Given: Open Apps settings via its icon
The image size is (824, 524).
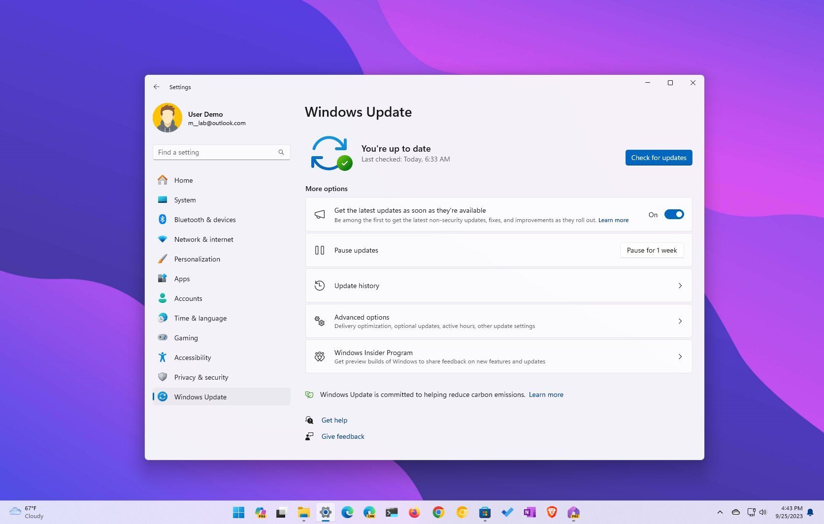Looking at the screenshot, I should (163, 279).
